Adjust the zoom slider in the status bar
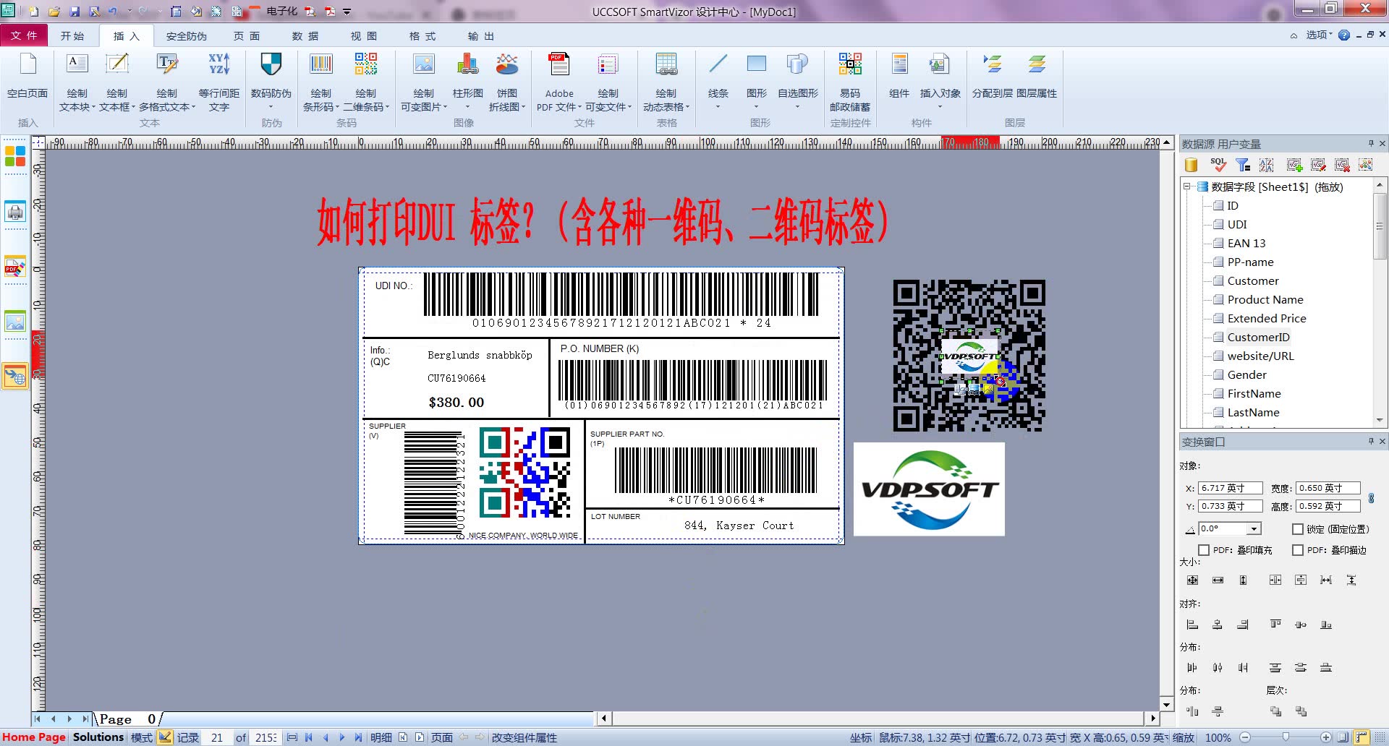The height and width of the screenshot is (746, 1389). (x=1286, y=737)
